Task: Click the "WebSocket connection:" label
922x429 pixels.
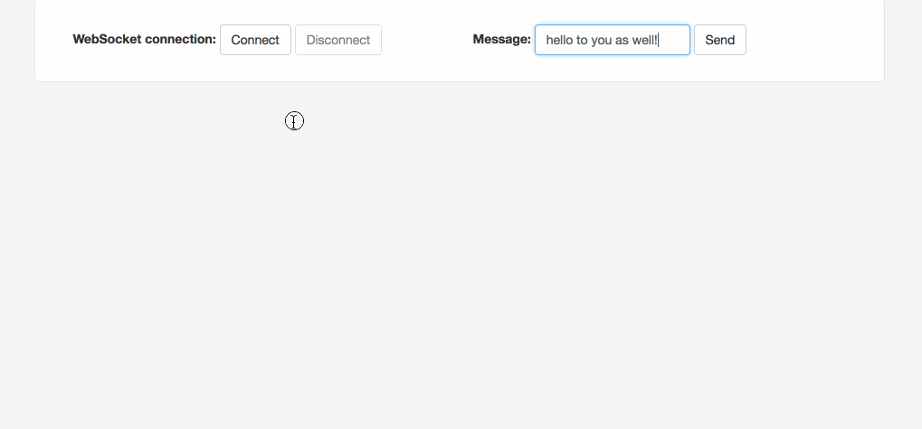Action: click(x=145, y=40)
